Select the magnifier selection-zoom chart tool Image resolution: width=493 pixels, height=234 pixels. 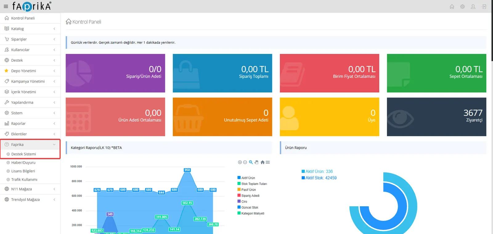point(251,162)
